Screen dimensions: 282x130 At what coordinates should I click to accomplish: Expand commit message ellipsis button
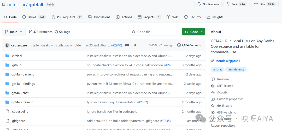127,45
